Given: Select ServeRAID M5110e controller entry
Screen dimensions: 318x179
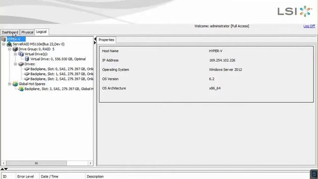Looking at the screenshot, I should 39,44.
